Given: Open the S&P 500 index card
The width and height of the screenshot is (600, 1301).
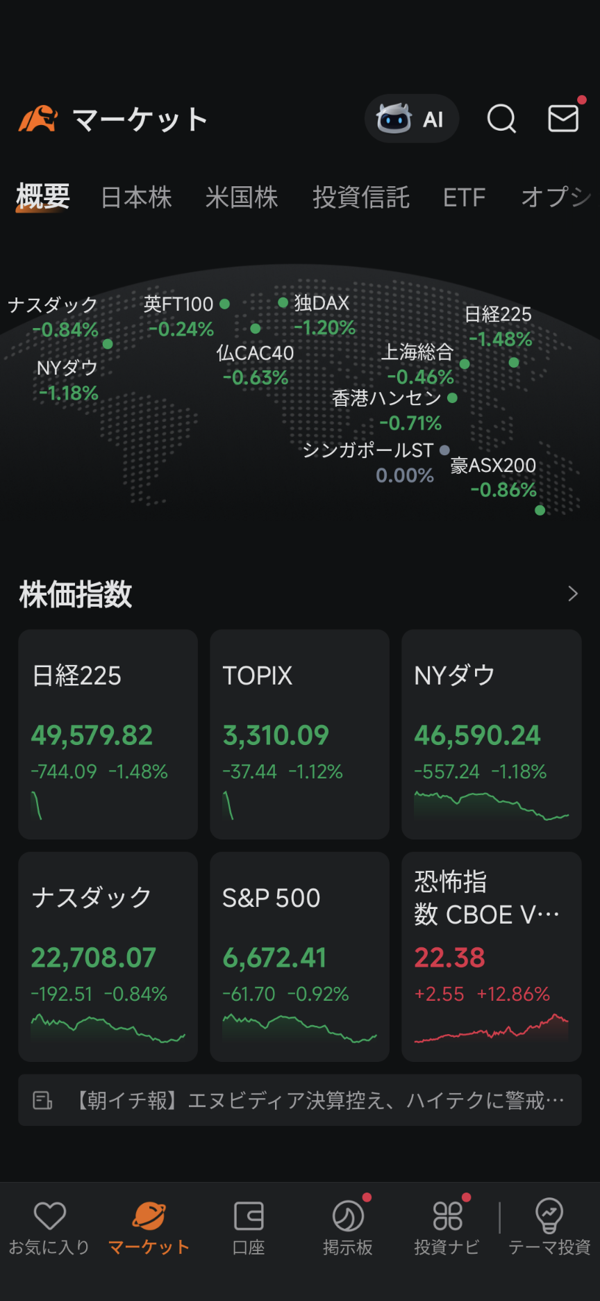Looking at the screenshot, I should click(x=299, y=956).
